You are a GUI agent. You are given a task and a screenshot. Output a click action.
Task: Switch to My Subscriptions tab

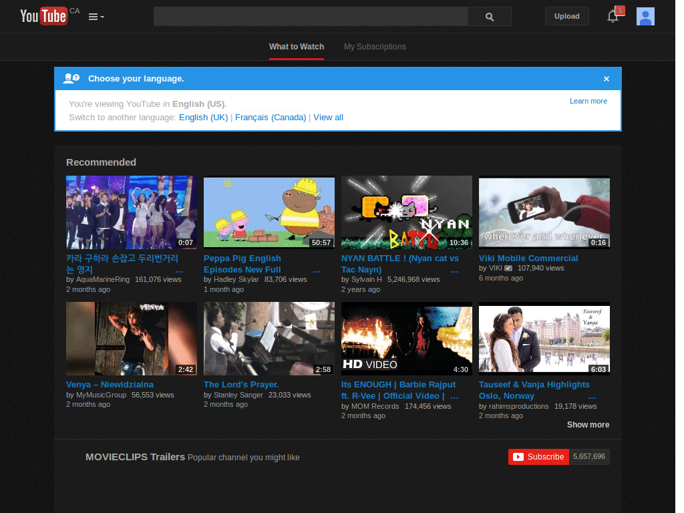click(x=375, y=47)
